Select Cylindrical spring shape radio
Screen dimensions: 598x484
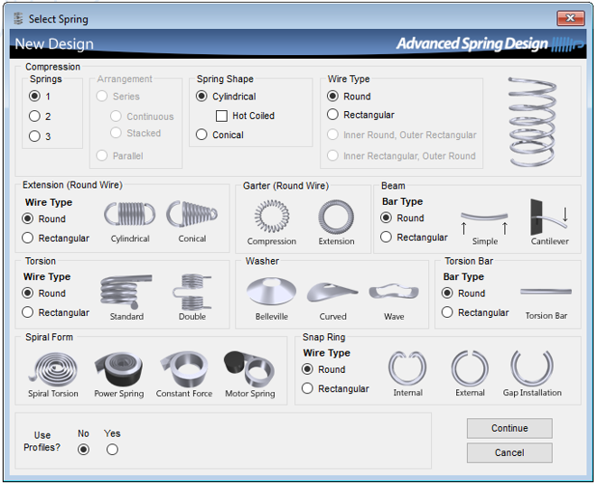201,96
